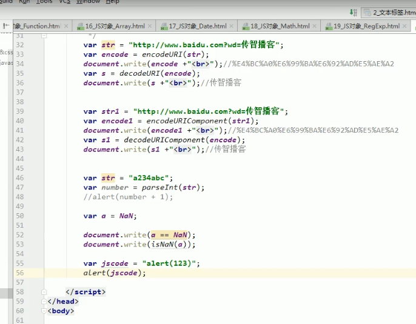Click the //传智播客 comment on line 43

[226, 149]
